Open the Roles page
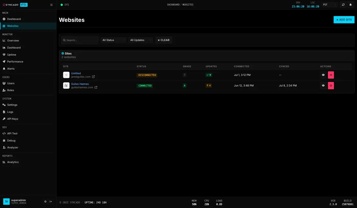357x208 pixels. point(28,90)
